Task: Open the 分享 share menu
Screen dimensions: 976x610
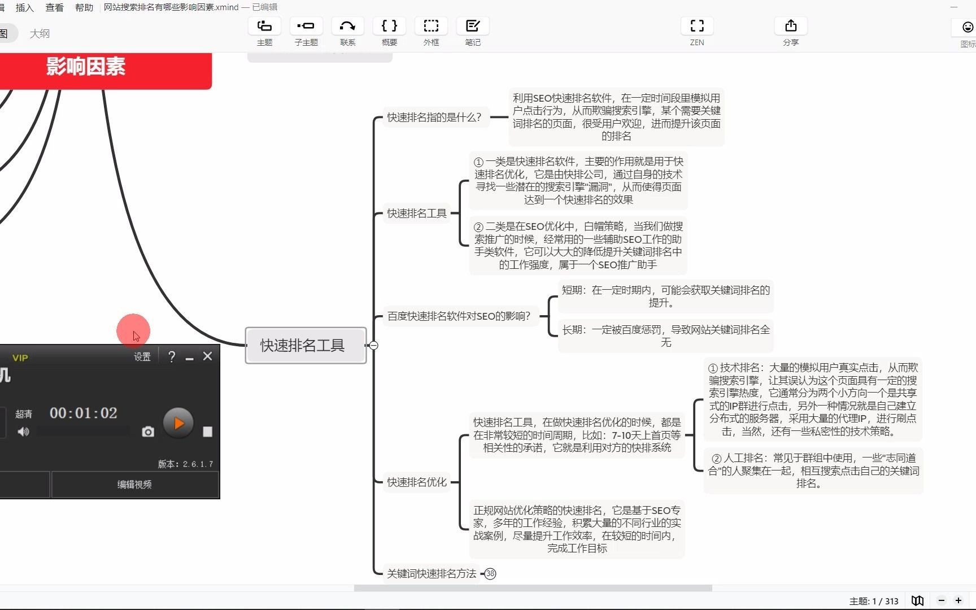Action: click(791, 32)
